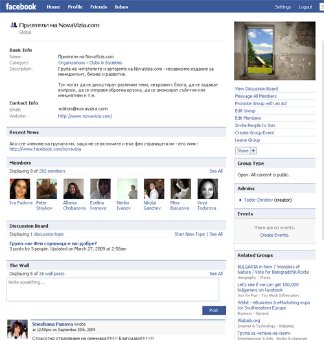Click Promote Group with an Ad
Image resolution: width=324 pixels, height=340 pixels.
coord(260,103)
